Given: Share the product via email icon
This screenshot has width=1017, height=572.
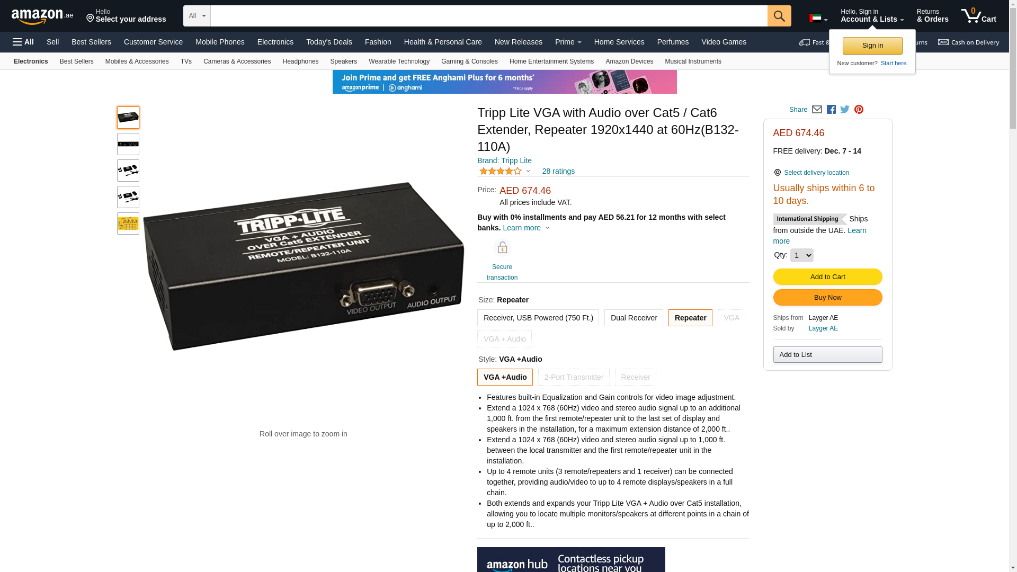Looking at the screenshot, I should click(817, 110).
